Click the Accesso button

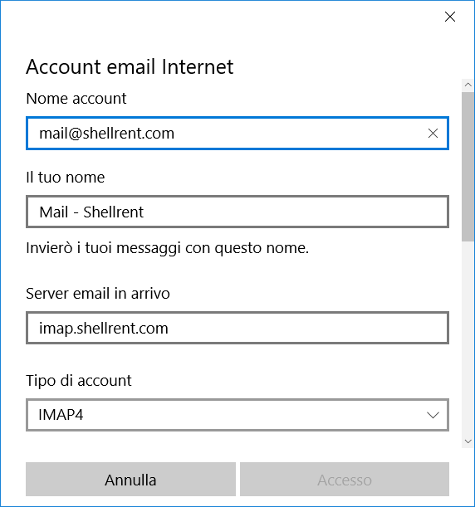click(345, 479)
